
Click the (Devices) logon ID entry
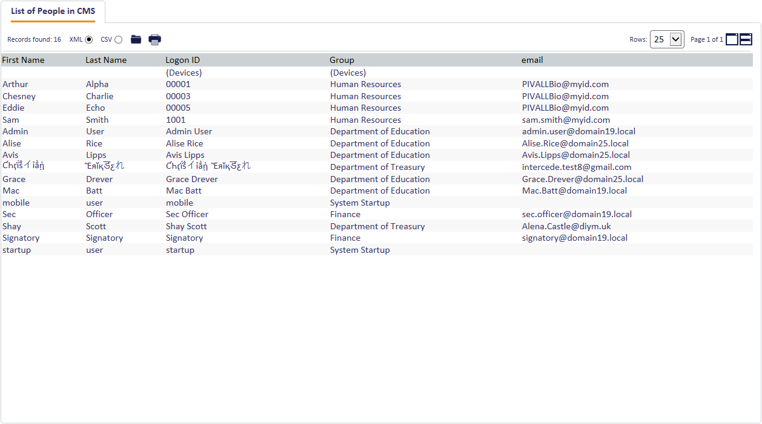[x=184, y=73]
